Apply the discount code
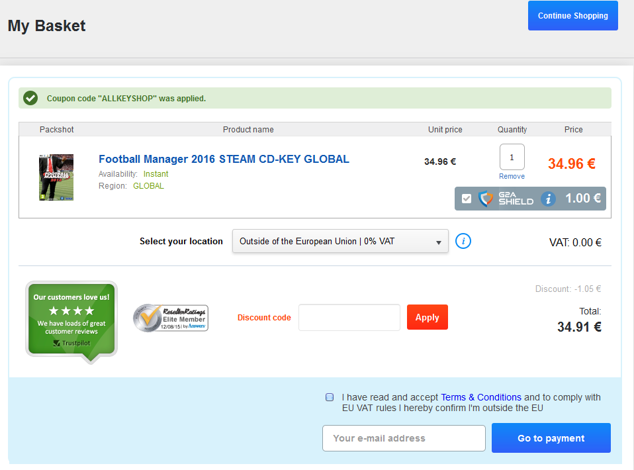The height and width of the screenshot is (470, 634). [x=427, y=317]
